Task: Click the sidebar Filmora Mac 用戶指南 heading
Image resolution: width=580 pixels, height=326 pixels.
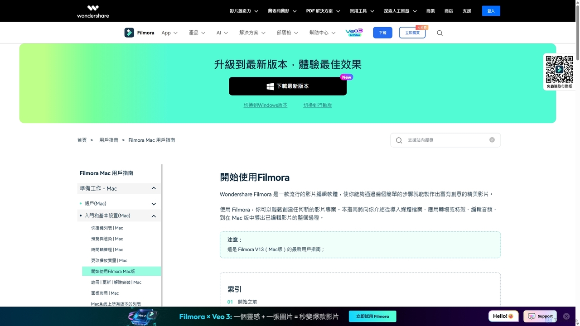Action: tap(106, 173)
